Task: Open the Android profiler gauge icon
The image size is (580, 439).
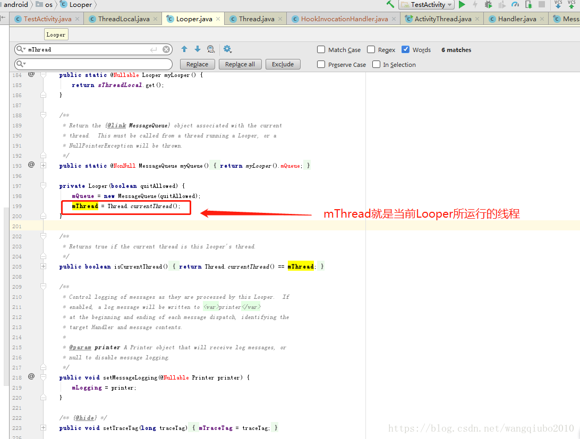Action: pyautogui.click(x=515, y=4)
